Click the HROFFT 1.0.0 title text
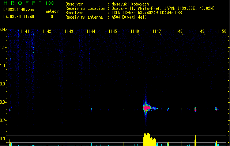This screenshot has width=230, height=146. tap(29, 3)
